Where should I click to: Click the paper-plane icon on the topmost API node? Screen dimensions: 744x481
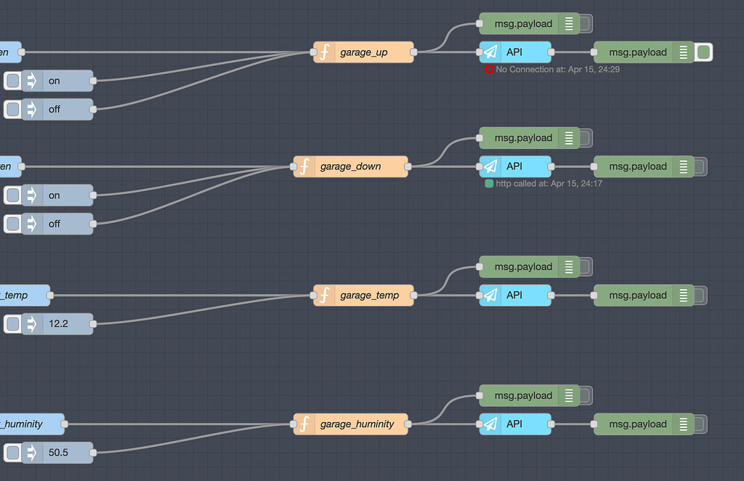coord(490,52)
